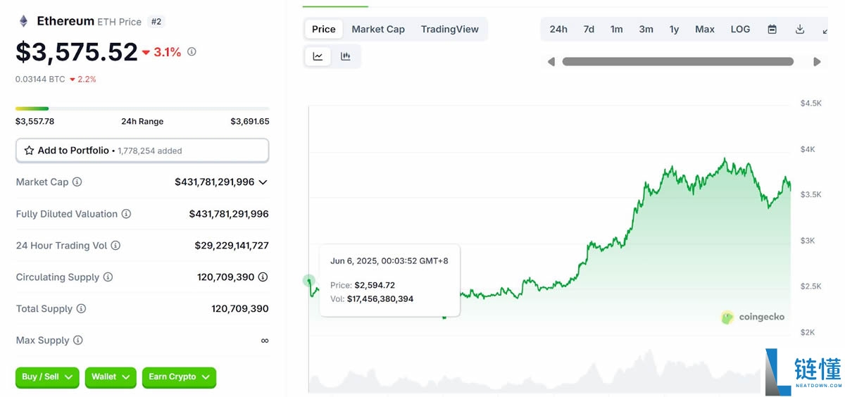Open the calendar date picker icon
The image size is (845, 397).
point(772,30)
